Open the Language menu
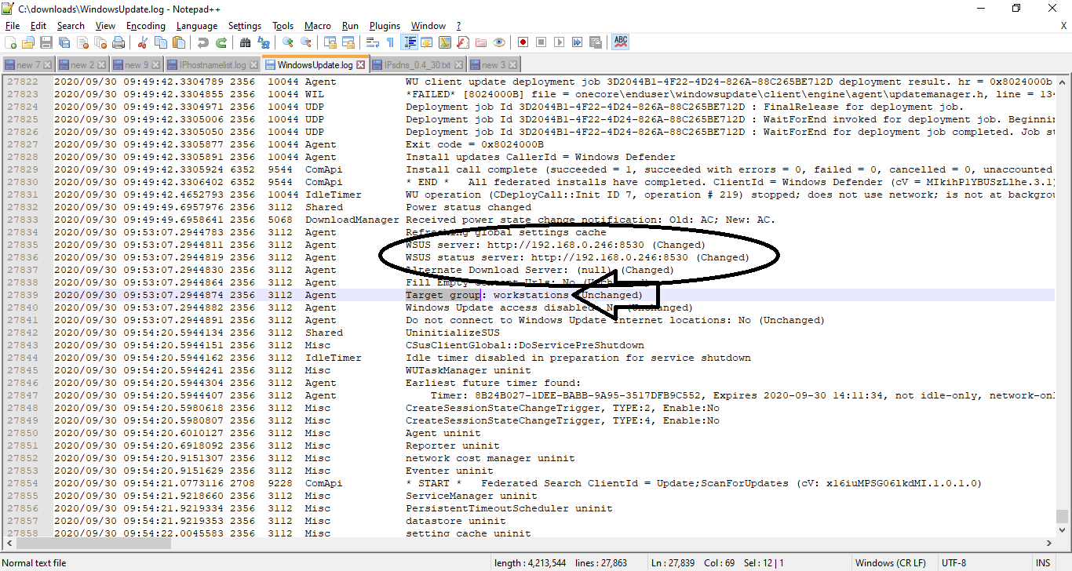The height and width of the screenshot is (571, 1072). (x=197, y=26)
